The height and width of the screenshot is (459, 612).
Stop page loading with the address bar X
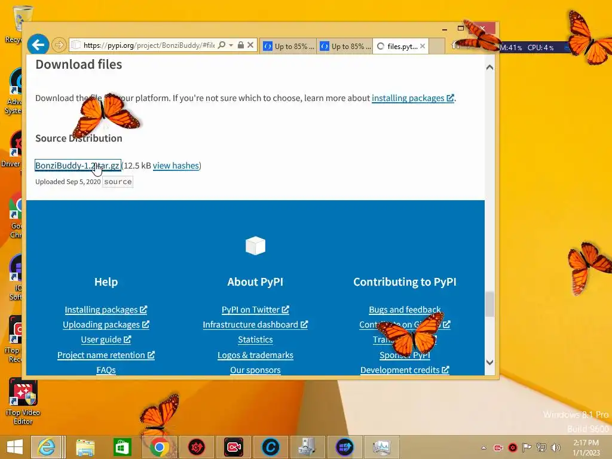tap(250, 45)
